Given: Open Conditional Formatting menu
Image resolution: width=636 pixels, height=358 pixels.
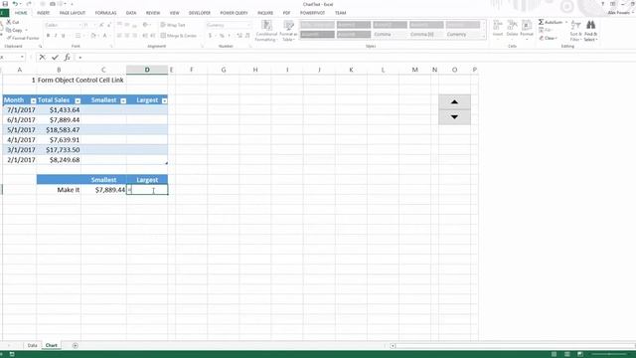Looking at the screenshot, I should click(x=266, y=31).
